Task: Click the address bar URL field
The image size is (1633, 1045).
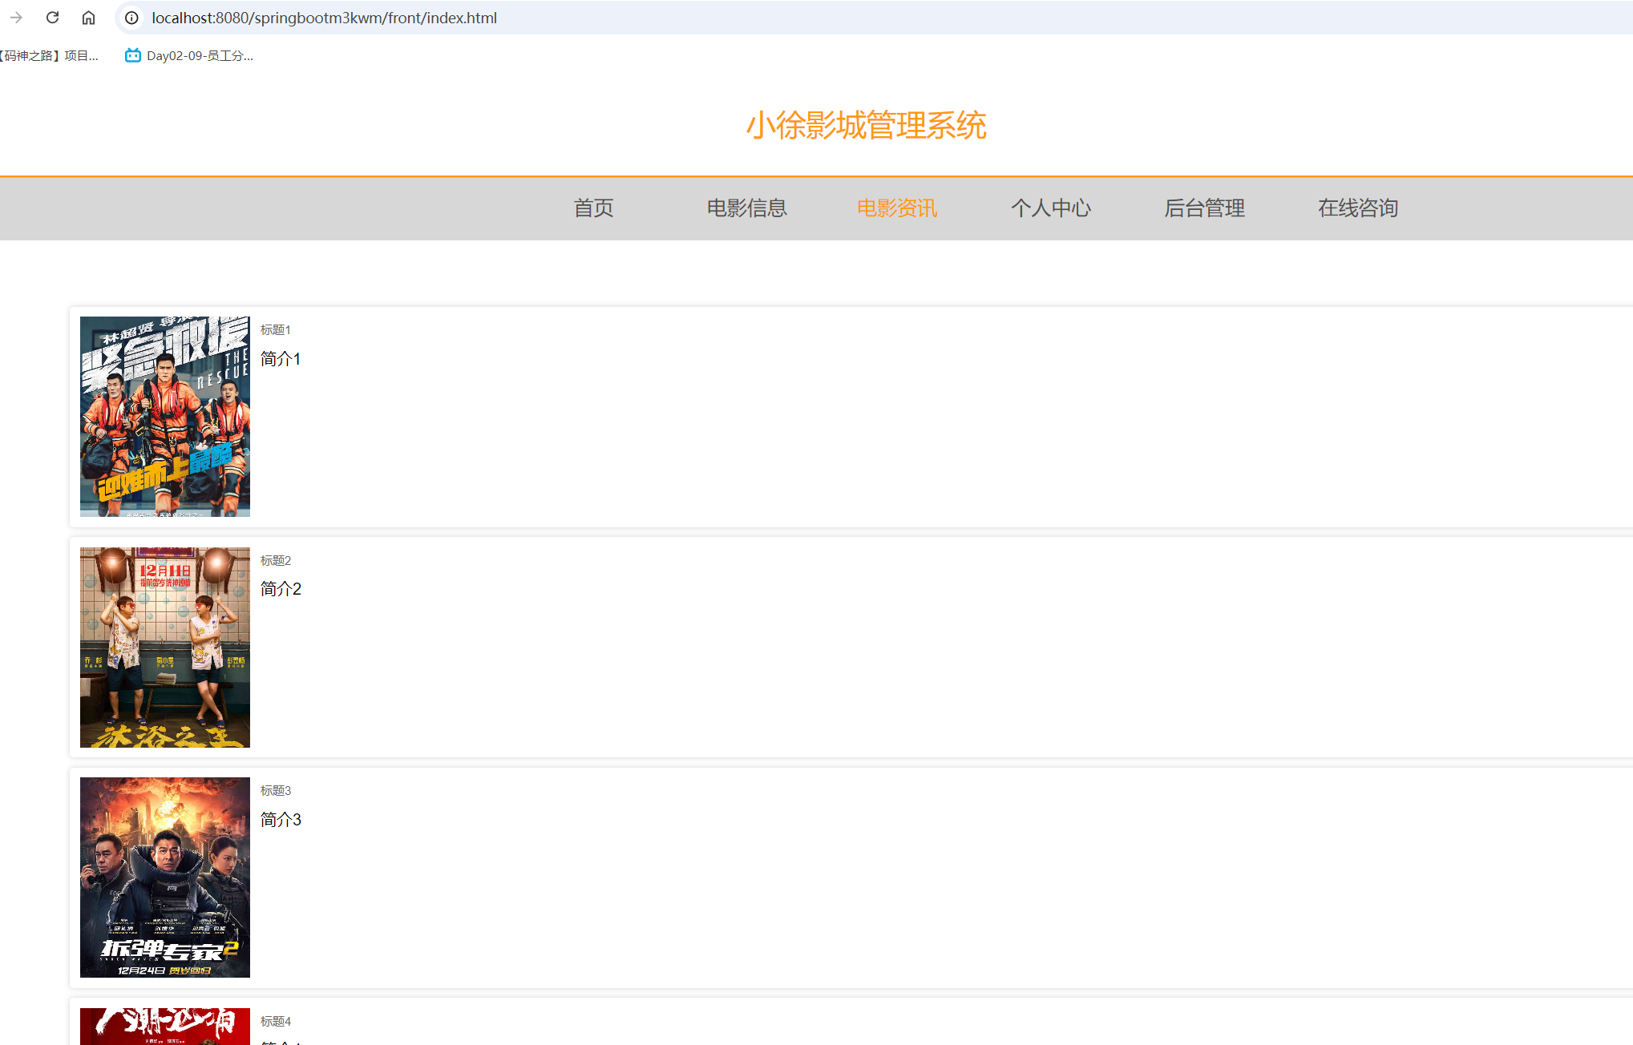Action: [324, 18]
